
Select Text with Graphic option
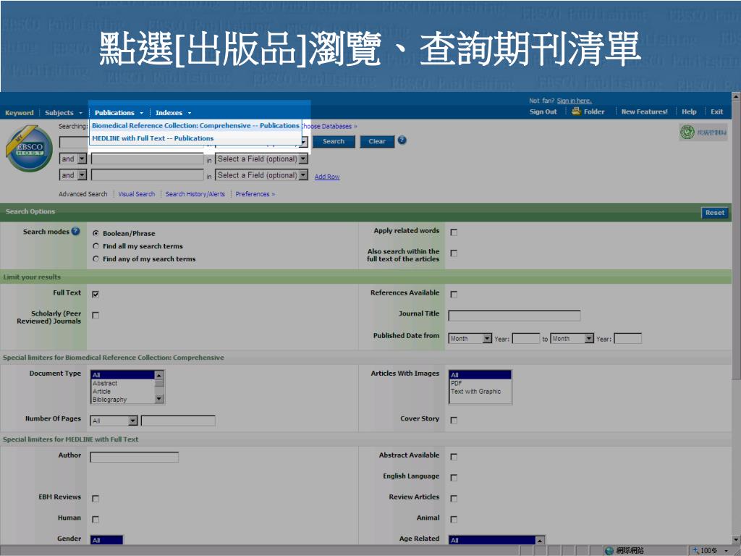475,392
